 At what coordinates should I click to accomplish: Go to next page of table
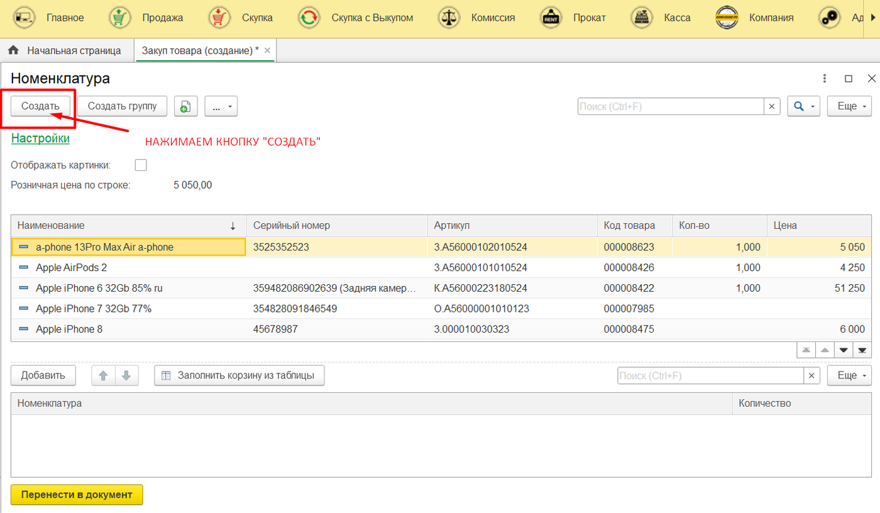pos(844,350)
